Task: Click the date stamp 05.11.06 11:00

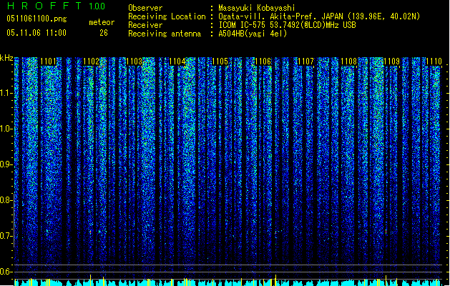Action: point(36,33)
